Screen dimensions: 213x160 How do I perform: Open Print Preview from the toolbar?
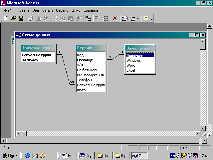pos(38,18)
